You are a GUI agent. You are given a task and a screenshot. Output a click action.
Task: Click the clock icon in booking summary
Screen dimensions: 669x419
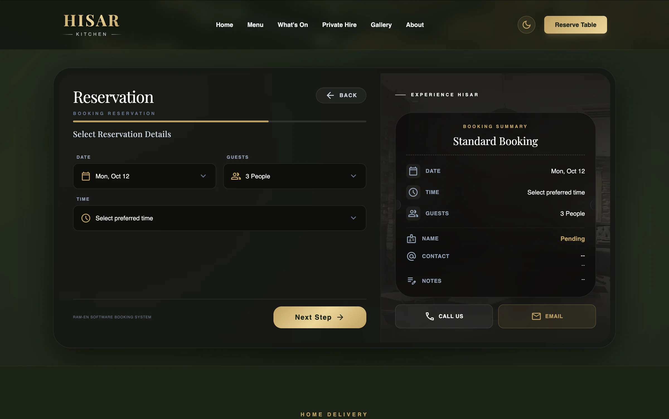coord(413,192)
